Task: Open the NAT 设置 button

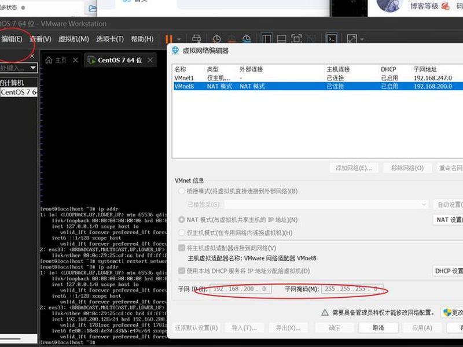Action: coord(448,220)
